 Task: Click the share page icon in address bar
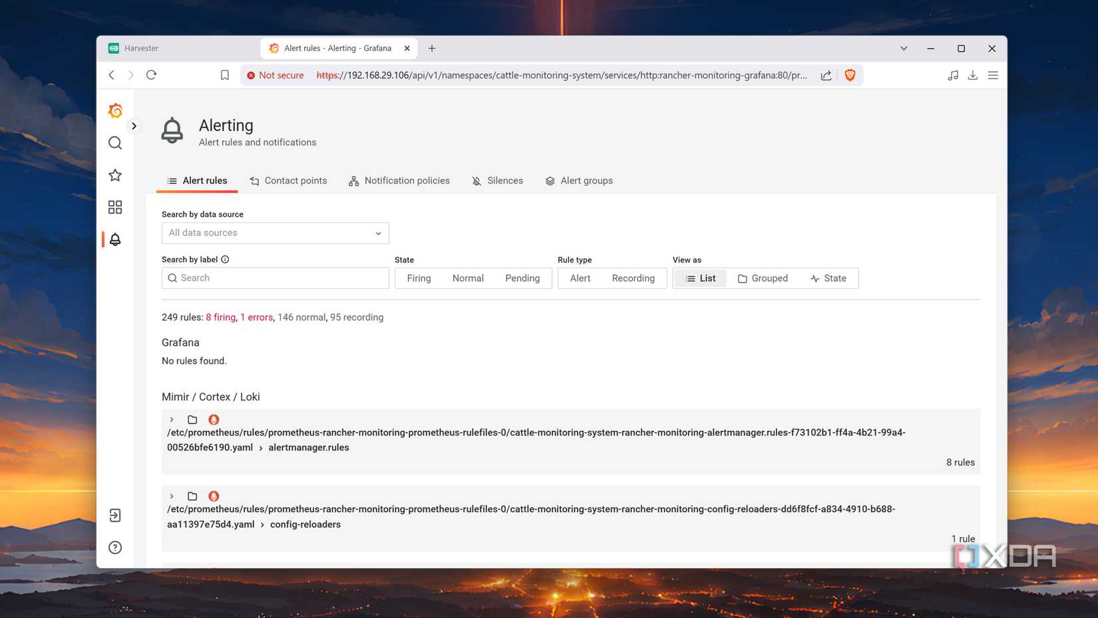(826, 75)
